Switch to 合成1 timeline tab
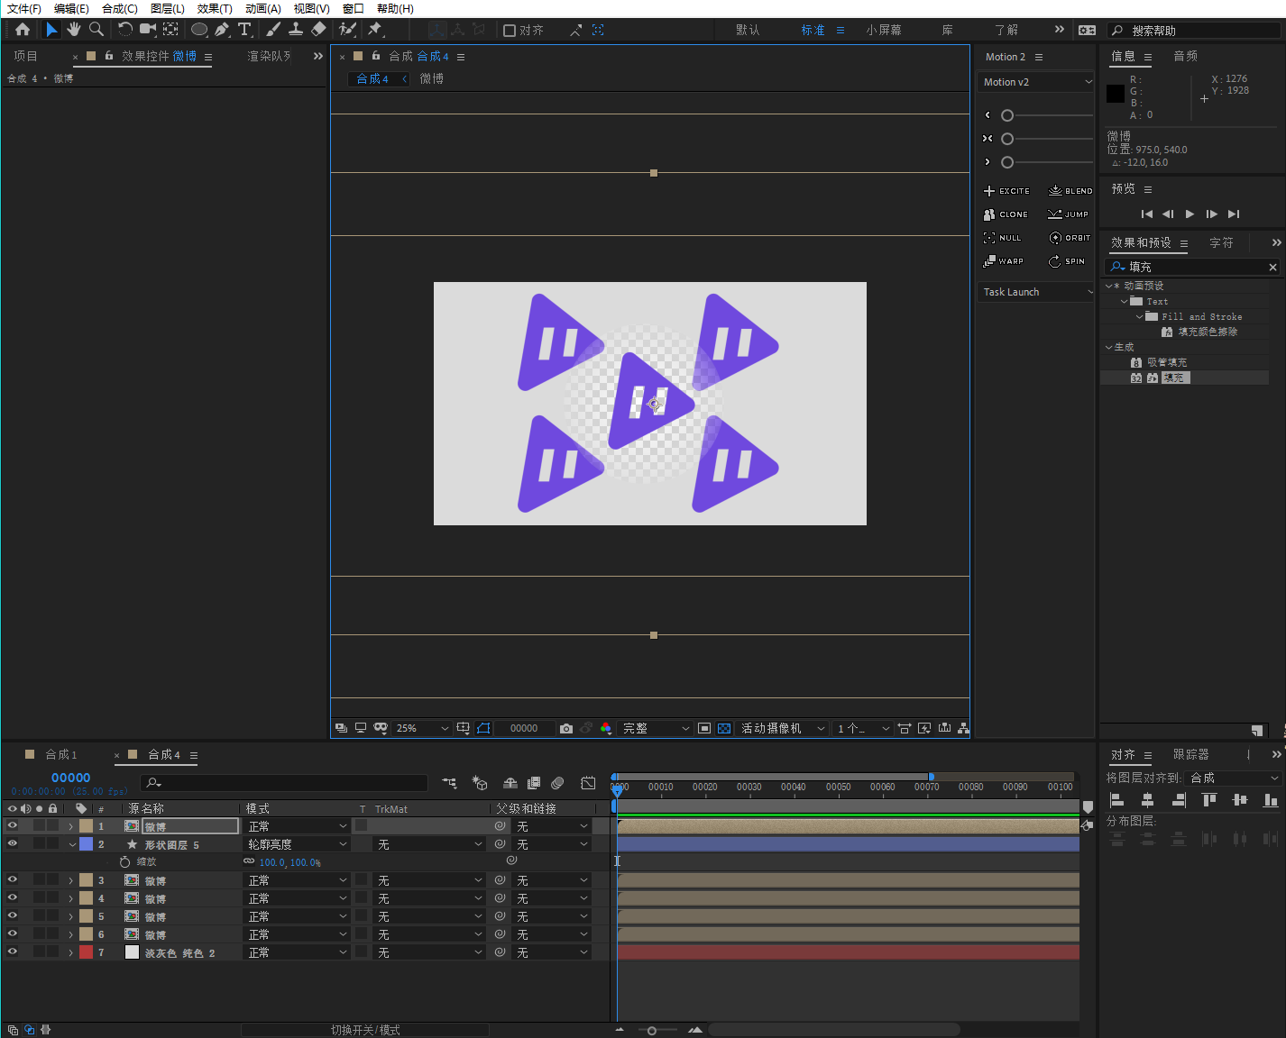 click(x=61, y=754)
